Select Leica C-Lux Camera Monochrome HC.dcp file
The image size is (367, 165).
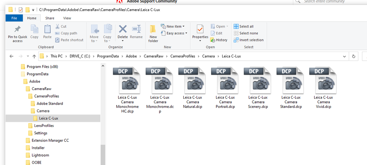127,90
